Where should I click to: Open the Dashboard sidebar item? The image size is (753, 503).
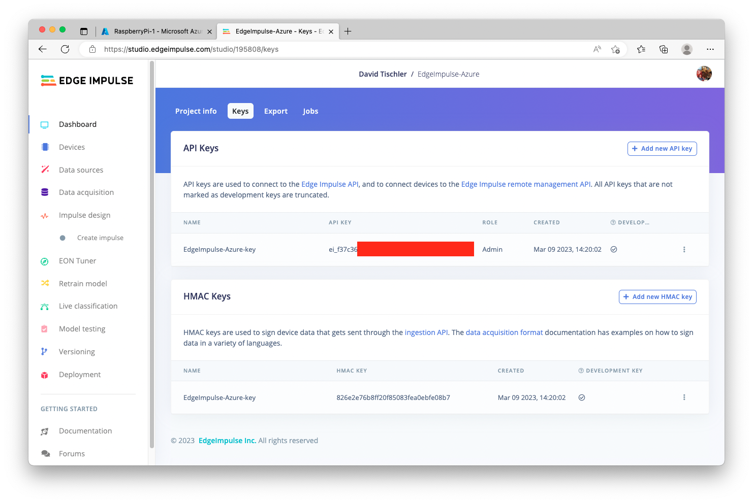(77, 124)
